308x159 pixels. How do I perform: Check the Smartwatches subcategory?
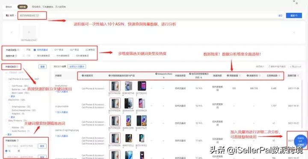10,107
